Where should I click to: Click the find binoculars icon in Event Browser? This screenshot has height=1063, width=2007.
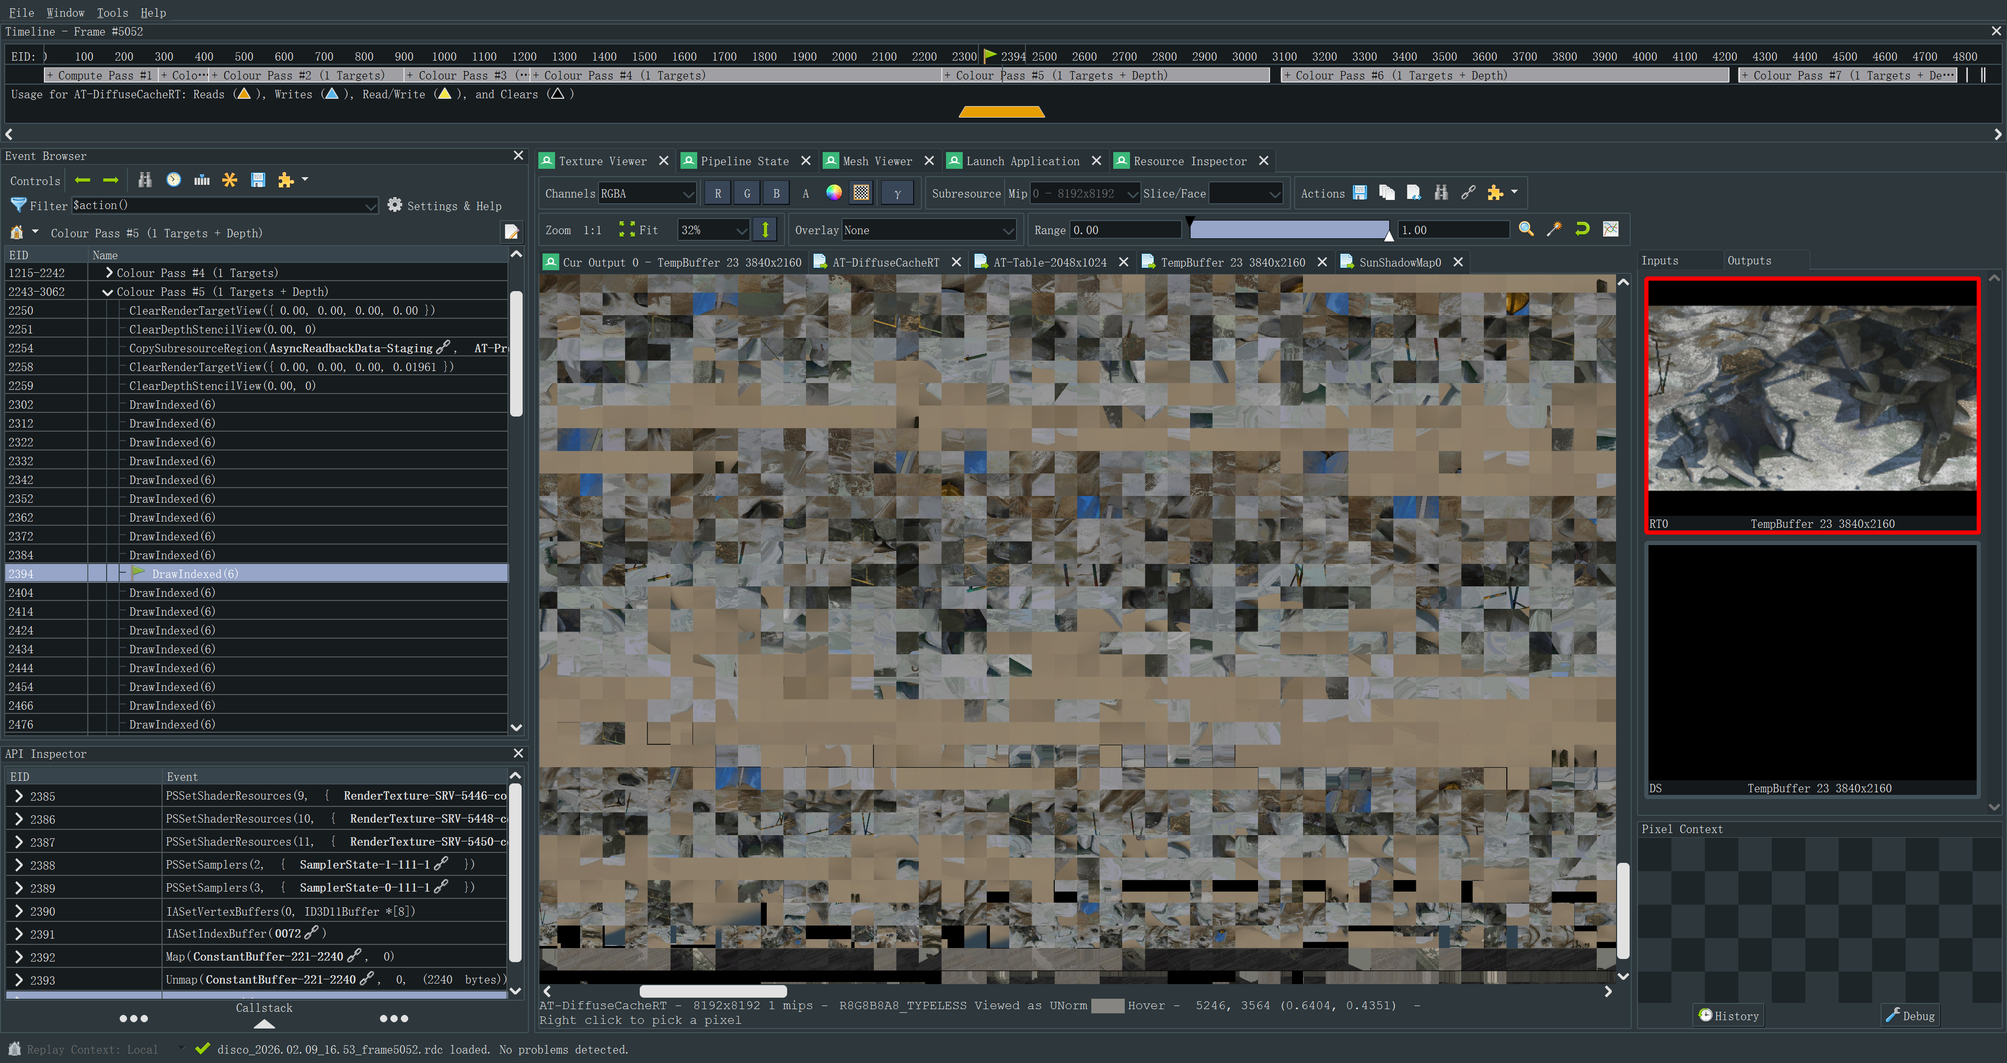click(x=145, y=180)
